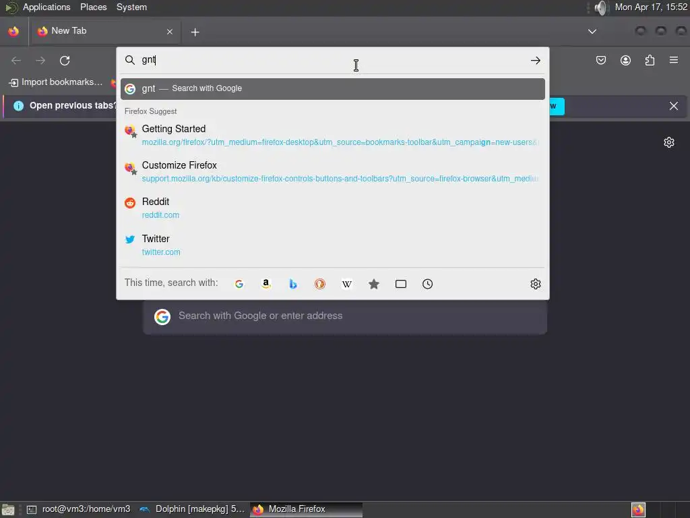Go forward with the forward arrow
690x518 pixels.
pyautogui.click(x=40, y=60)
